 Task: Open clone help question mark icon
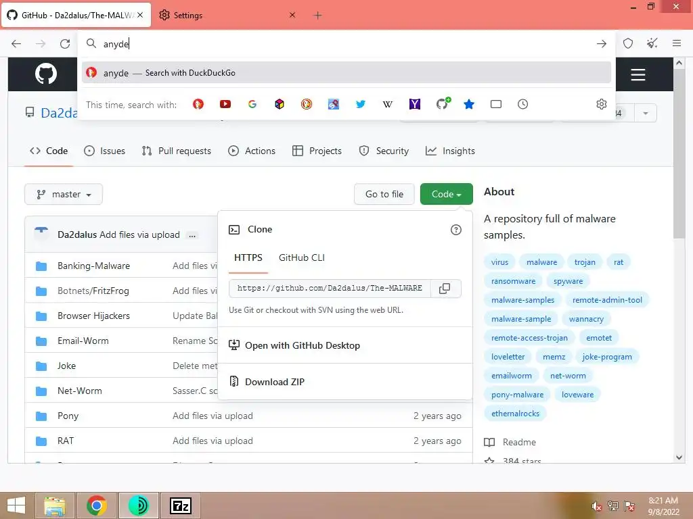click(455, 230)
